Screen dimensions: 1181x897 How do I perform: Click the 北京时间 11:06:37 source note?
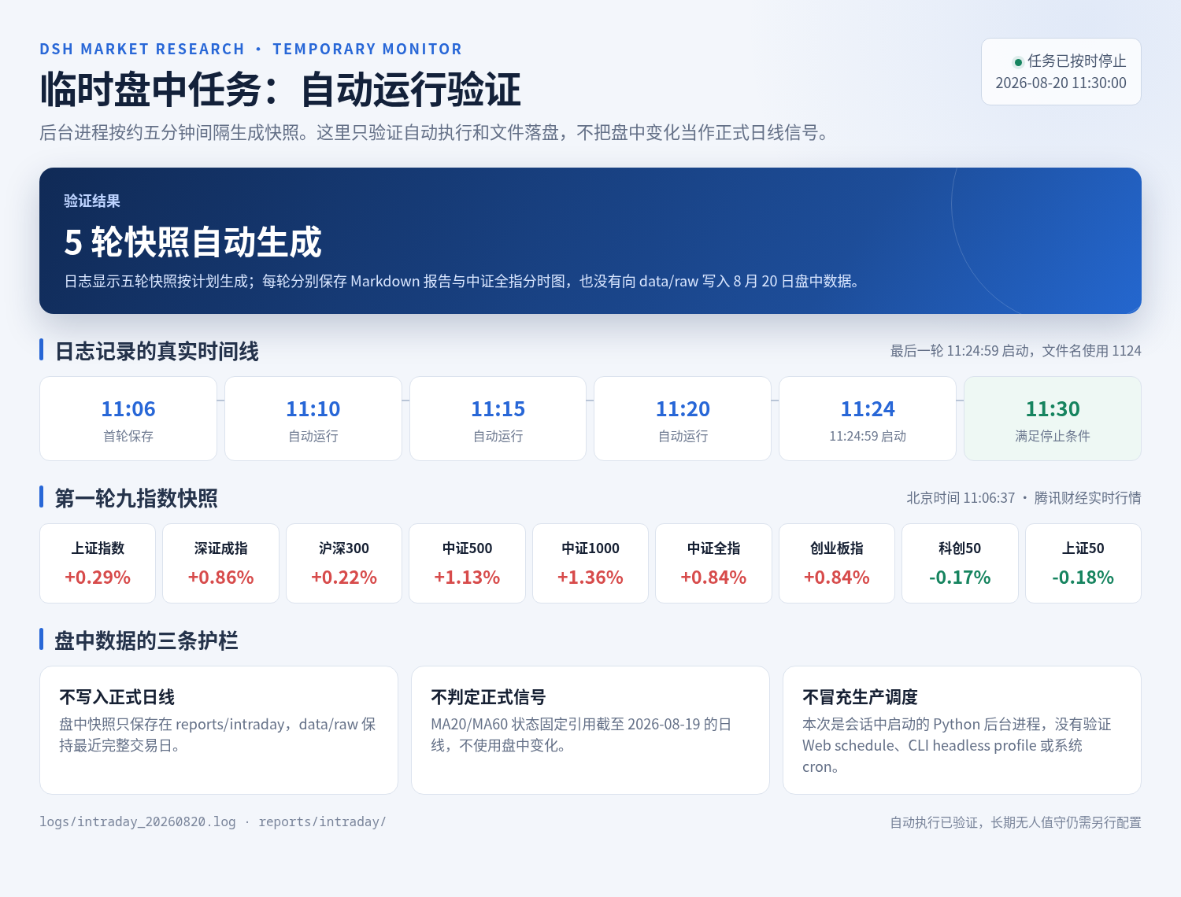[x=1024, y=498]
